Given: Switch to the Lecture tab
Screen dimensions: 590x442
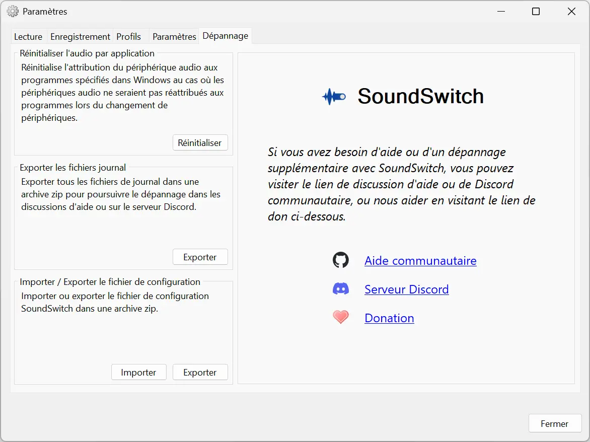Looking at the screenshot, I should pyautogui.click(x=28, y=36).
